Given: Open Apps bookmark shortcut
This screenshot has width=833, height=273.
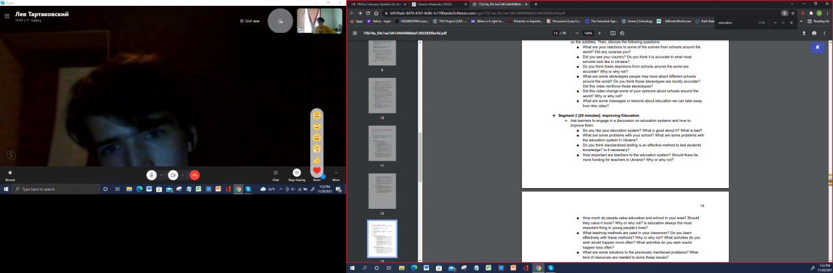Looking at the screenshot, I should pos(355,21).
